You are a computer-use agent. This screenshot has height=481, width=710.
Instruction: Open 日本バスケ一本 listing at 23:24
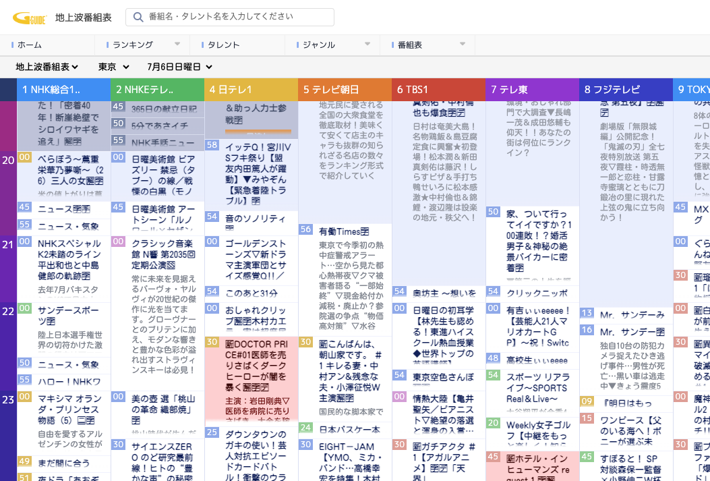point(345,429)
